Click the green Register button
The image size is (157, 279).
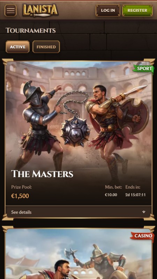(x=137, y=10)
